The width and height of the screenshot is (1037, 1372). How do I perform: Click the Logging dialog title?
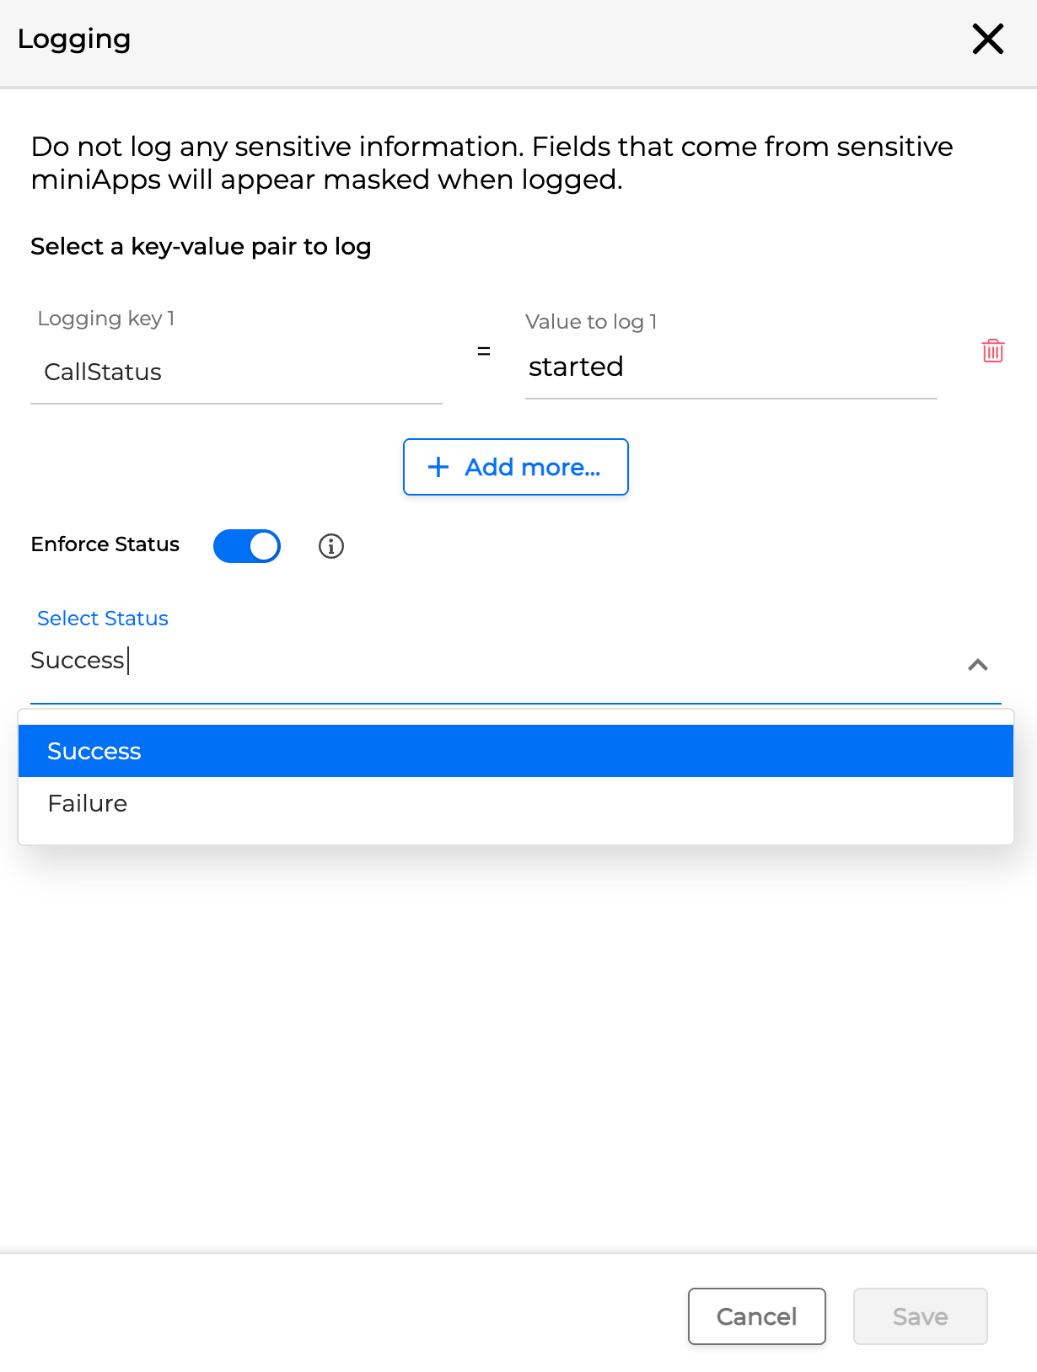point(74,39)
